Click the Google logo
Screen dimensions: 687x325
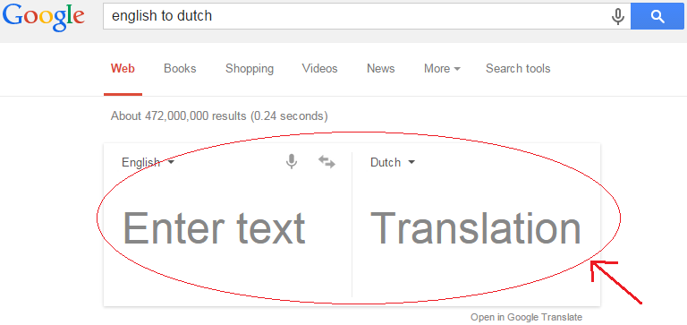pos(43,17)
